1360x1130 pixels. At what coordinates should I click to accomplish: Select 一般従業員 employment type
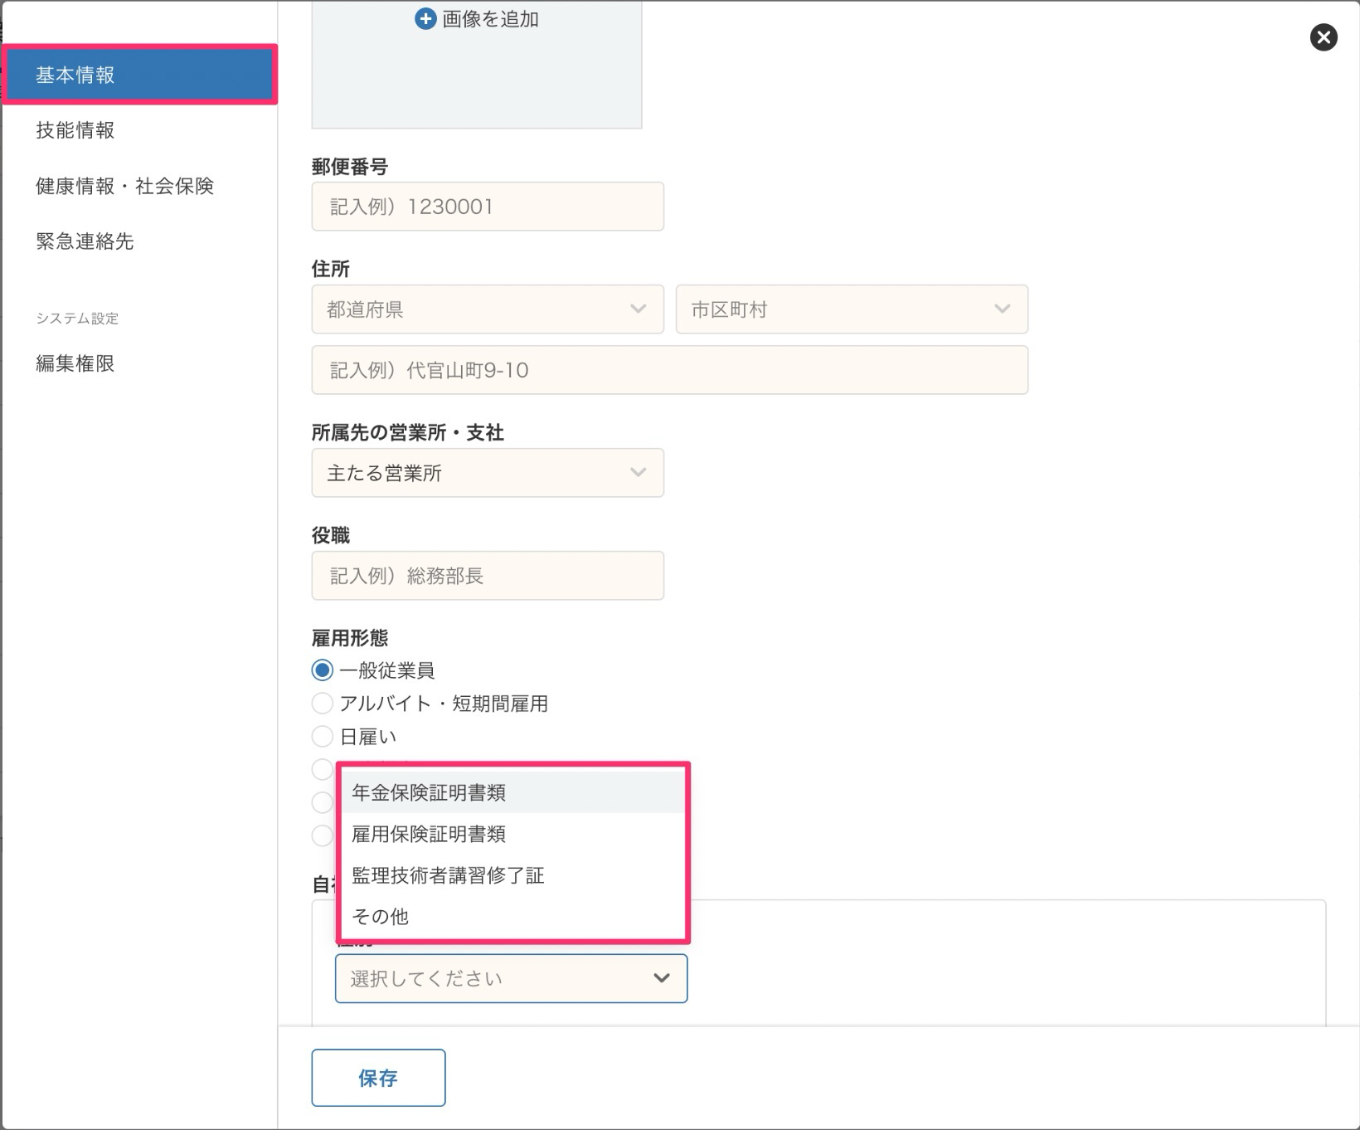[x=323, y=670]
